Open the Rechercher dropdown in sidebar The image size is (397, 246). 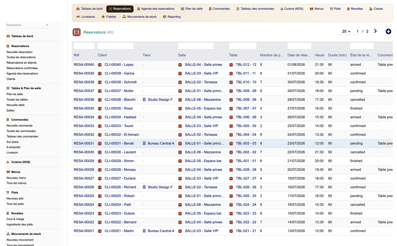pos(27,25)
